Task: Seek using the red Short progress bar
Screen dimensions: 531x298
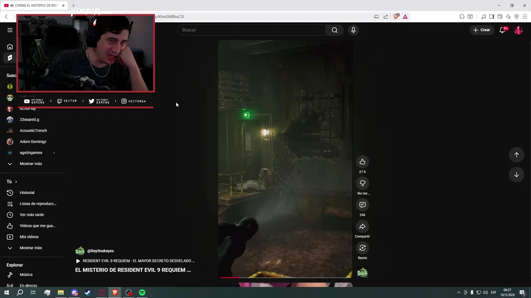Action: [285, 277]
